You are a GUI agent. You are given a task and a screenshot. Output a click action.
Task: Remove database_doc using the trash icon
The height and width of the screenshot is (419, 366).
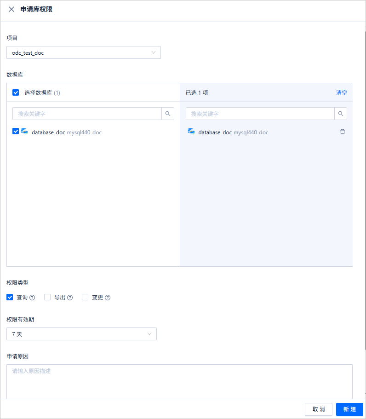tap(343, 132)
